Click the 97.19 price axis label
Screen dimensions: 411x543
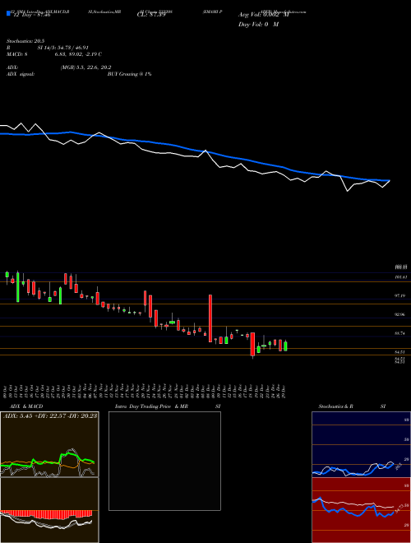400,295
